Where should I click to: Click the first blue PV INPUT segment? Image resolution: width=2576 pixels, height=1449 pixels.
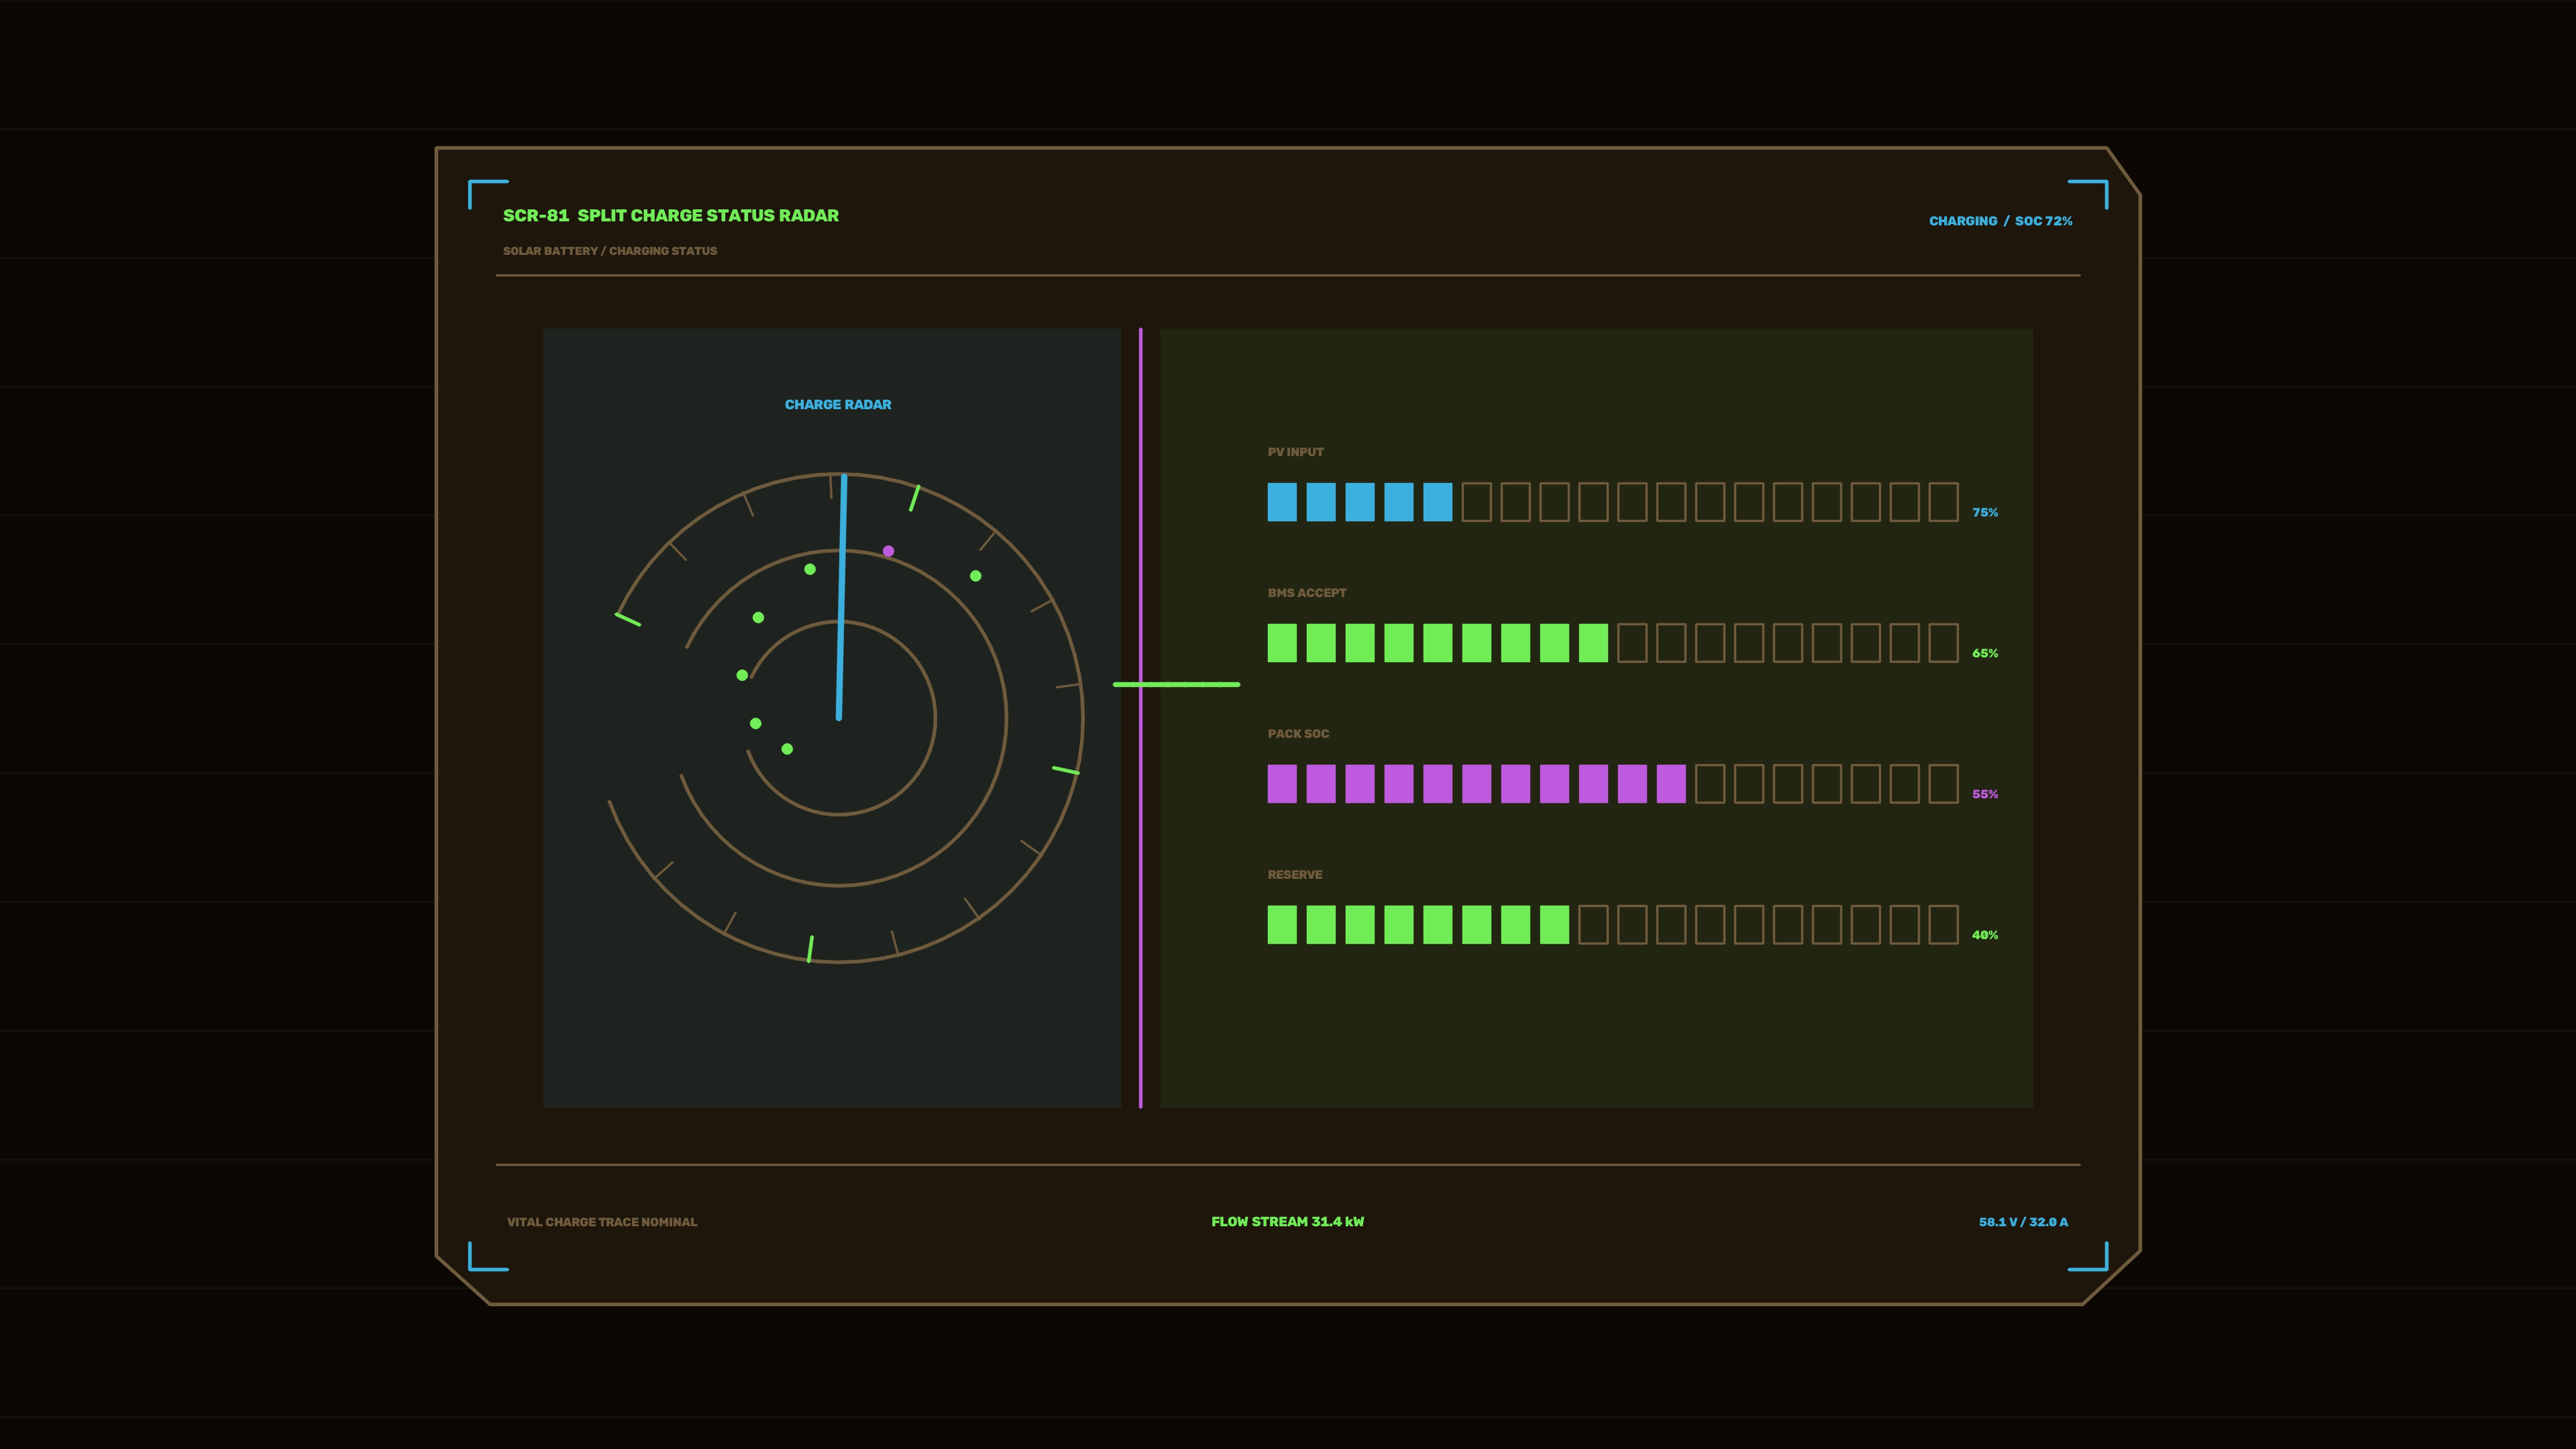(x=1282, y=502)
